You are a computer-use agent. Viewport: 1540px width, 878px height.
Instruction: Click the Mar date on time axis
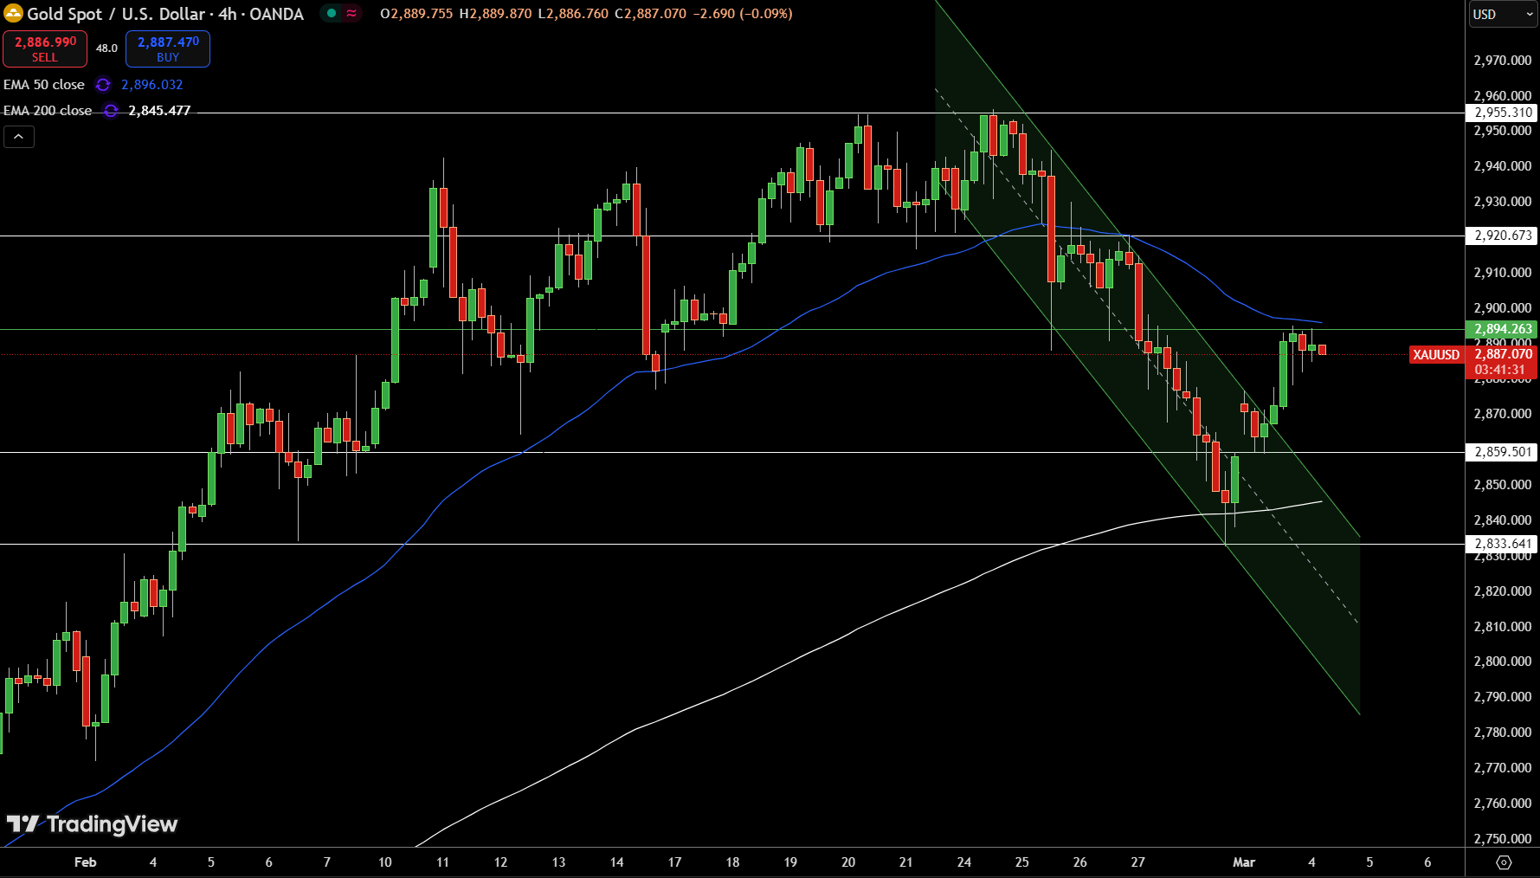(1244, 862)
